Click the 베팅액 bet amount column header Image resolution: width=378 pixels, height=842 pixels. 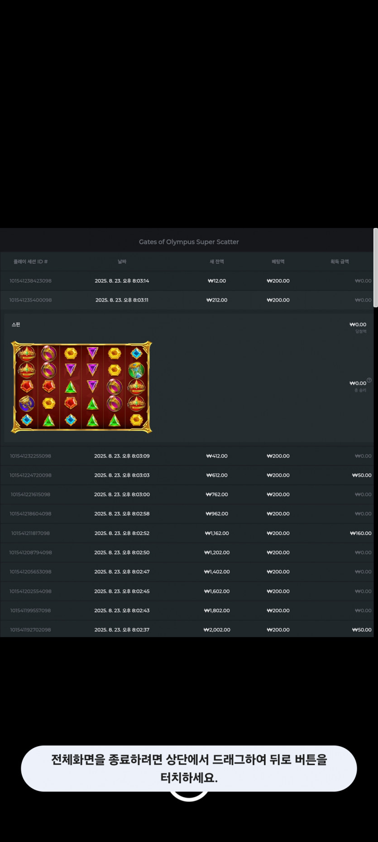(x=278, y=262)
